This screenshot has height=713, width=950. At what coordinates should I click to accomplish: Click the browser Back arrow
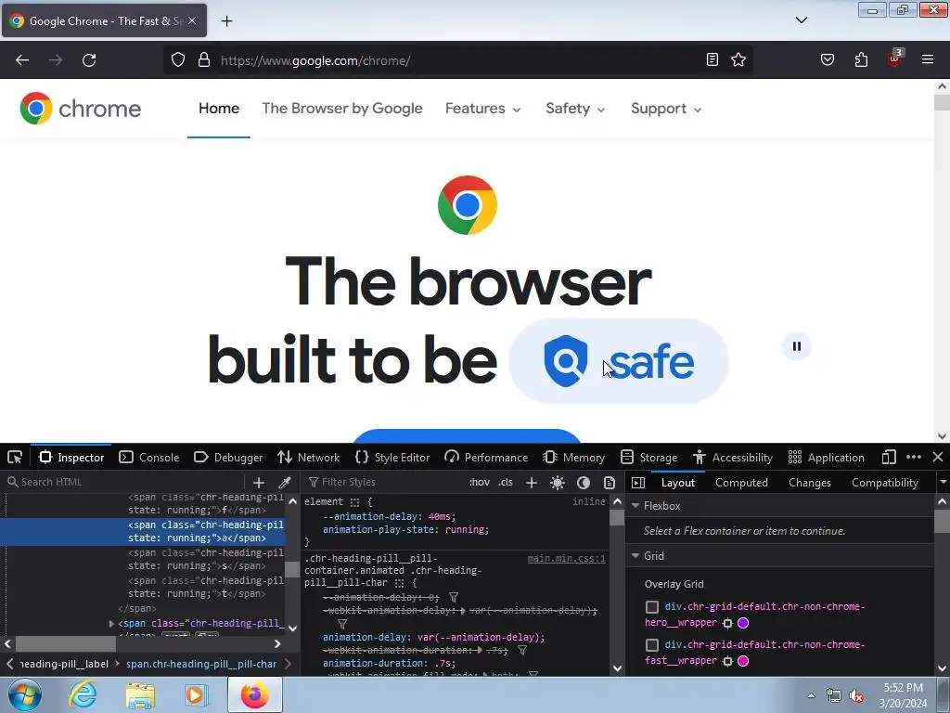[x=22, y=60]
